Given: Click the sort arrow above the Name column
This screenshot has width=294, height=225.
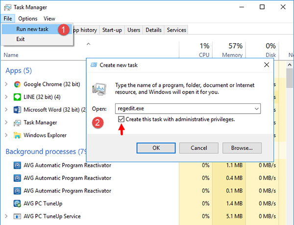Looking at the screenshot, I should [89, 44].
